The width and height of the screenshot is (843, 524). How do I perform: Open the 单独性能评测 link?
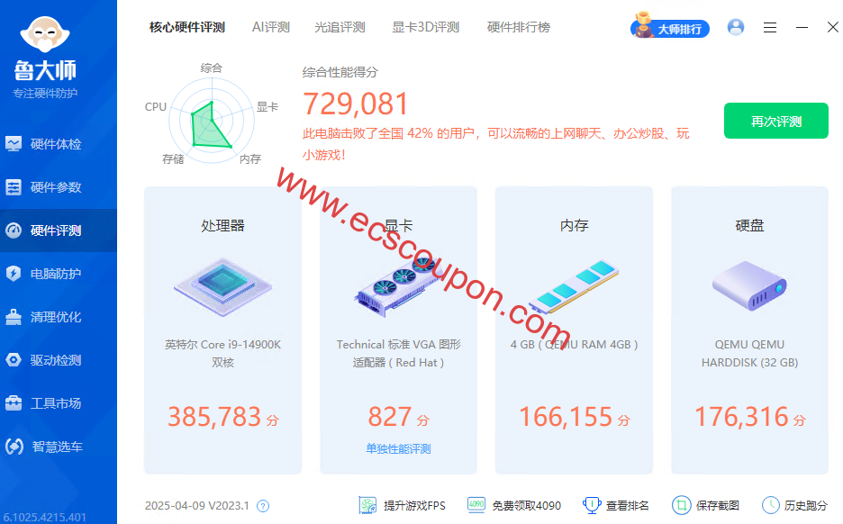coord(398,448)
